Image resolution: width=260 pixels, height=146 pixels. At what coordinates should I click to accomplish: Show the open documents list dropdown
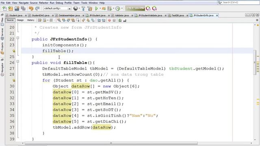tap(253, 15)
